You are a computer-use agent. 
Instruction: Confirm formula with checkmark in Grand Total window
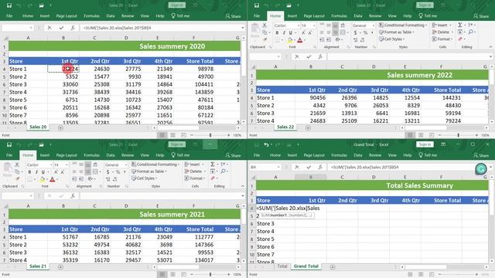[x=309, y=167]
